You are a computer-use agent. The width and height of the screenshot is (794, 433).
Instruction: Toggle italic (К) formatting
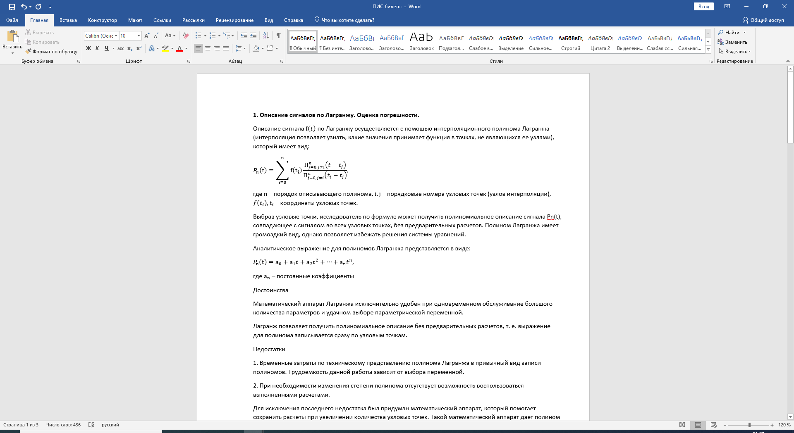(98, 48)
